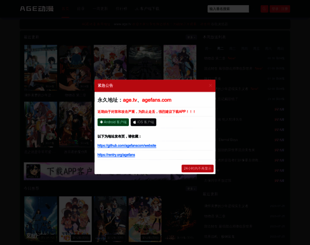Open the 目录 navigation item
Viewport: 310px width, 245px height.
coord(81,9)
